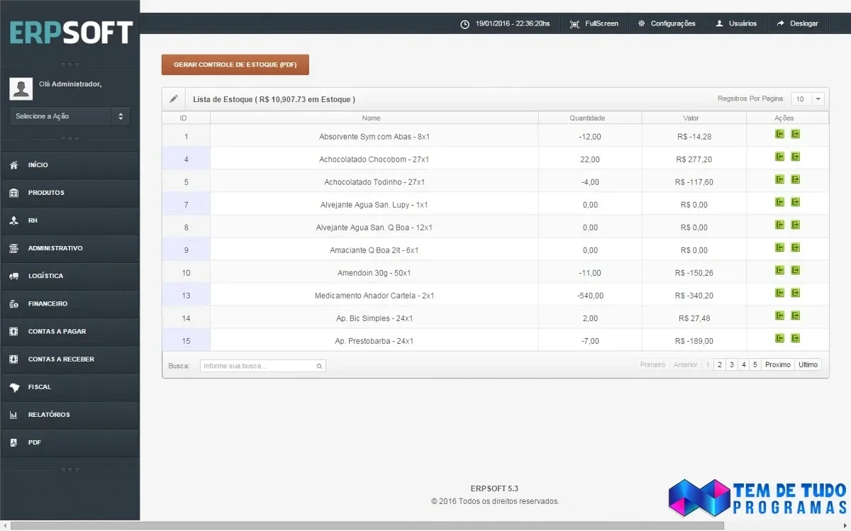
Task: Click the 'Medicamento Anador Cartela - 2x1' cell
Action: [374, 296]
